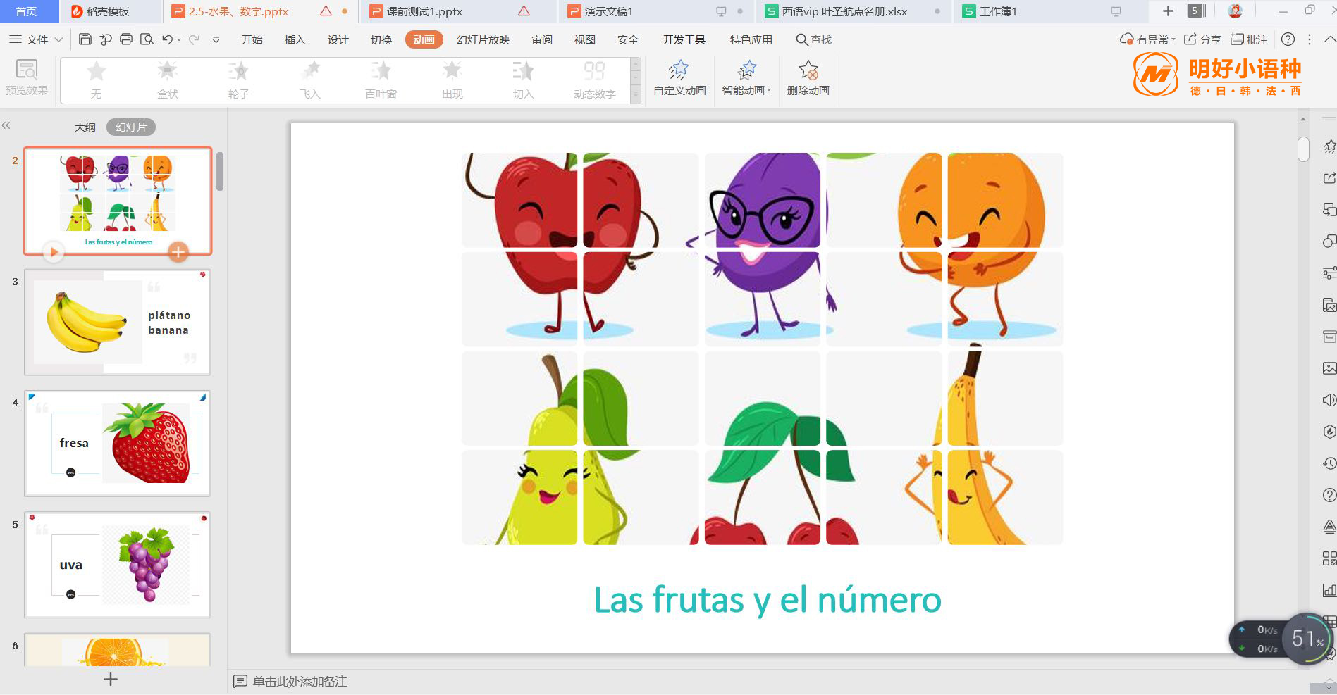The image size is (1337, 695).
Task: Expand the animation gallery with the bottom arrow
Action: (x=636, y=95)
